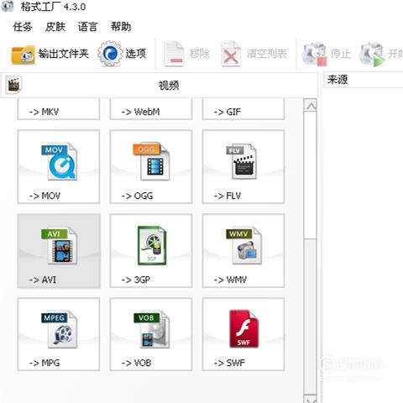Click the 移除 text label
The image size is (403, 403).
[x=200, y=54]
